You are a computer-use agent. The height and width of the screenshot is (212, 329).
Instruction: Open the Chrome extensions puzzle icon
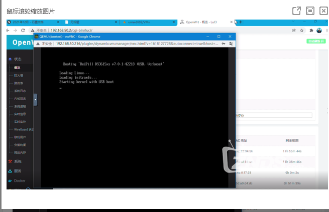coord(311,31)
